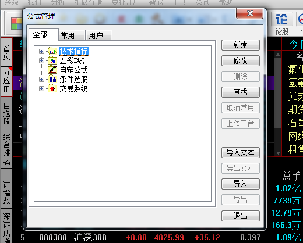This screenshot has height=243, width=303.
Task: Click the 导入文本 button
Action: 241,152
